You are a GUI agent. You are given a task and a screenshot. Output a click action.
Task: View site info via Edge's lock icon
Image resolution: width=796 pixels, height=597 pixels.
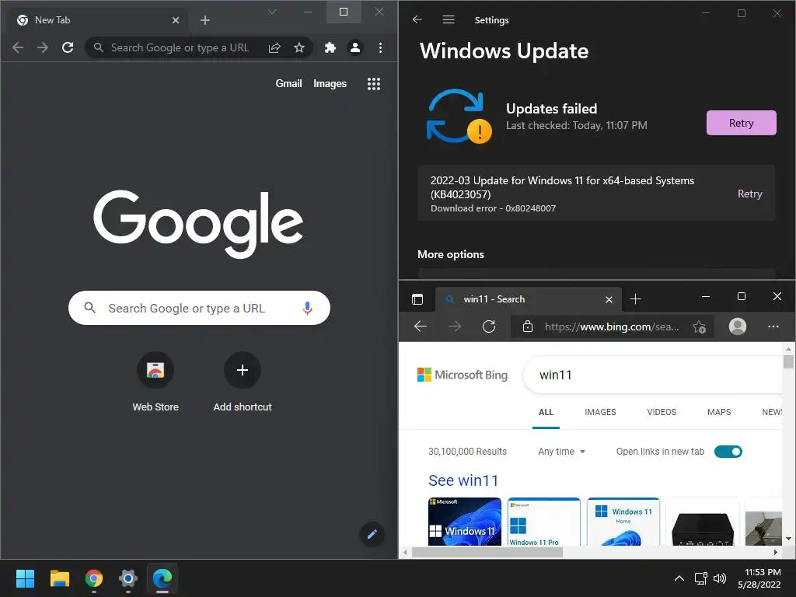(x=528, y=326)
